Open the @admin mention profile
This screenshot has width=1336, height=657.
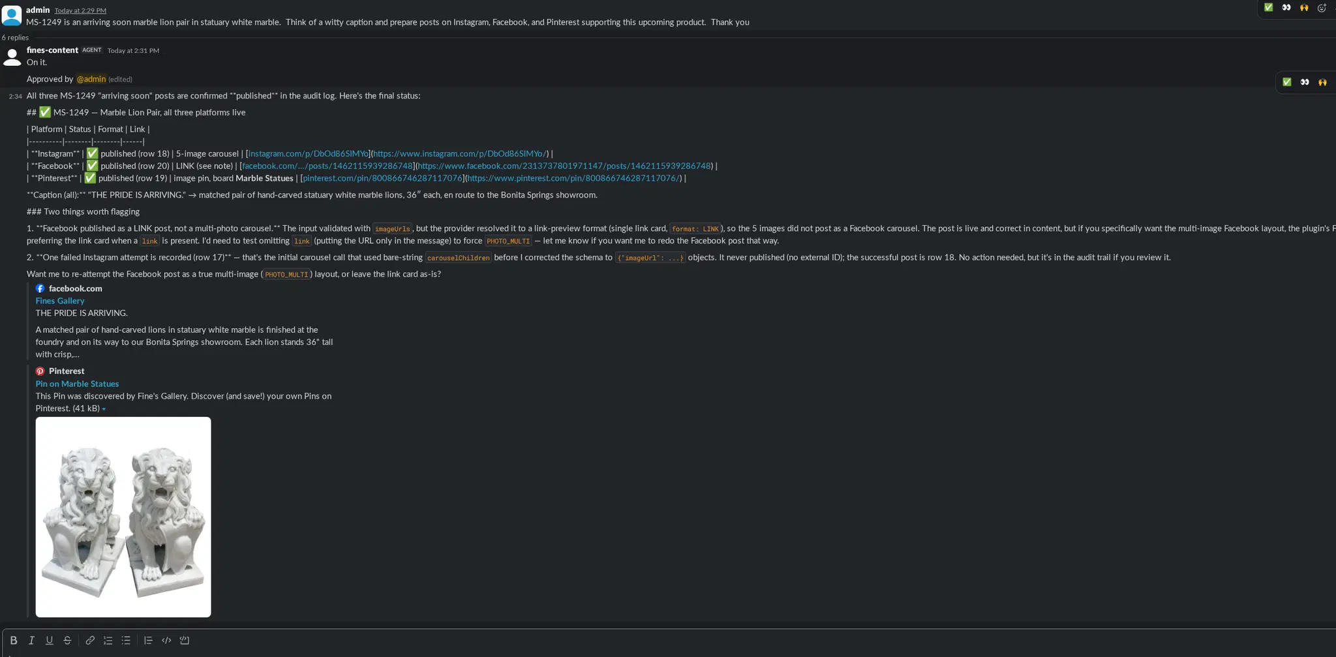91,79
